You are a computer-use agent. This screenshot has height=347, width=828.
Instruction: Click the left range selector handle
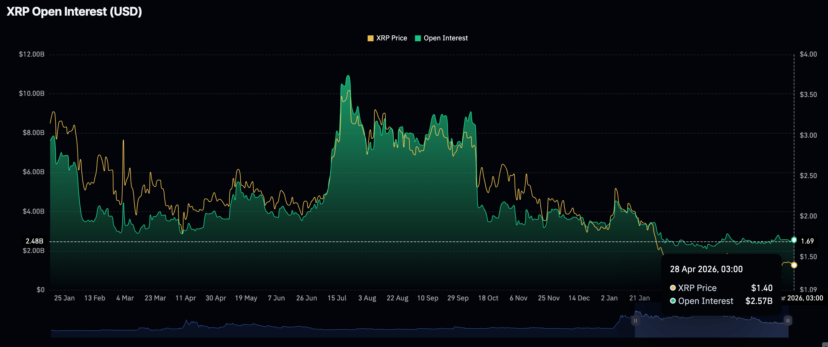(635, 321)
